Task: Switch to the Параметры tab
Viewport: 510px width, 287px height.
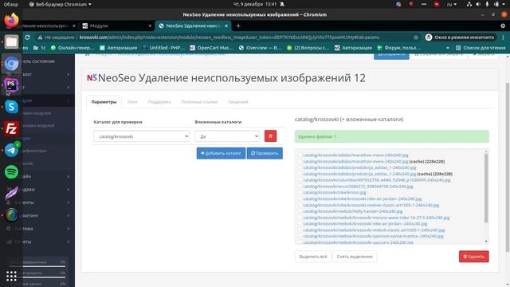Action: pyautogui.click(x=104, y=102)
